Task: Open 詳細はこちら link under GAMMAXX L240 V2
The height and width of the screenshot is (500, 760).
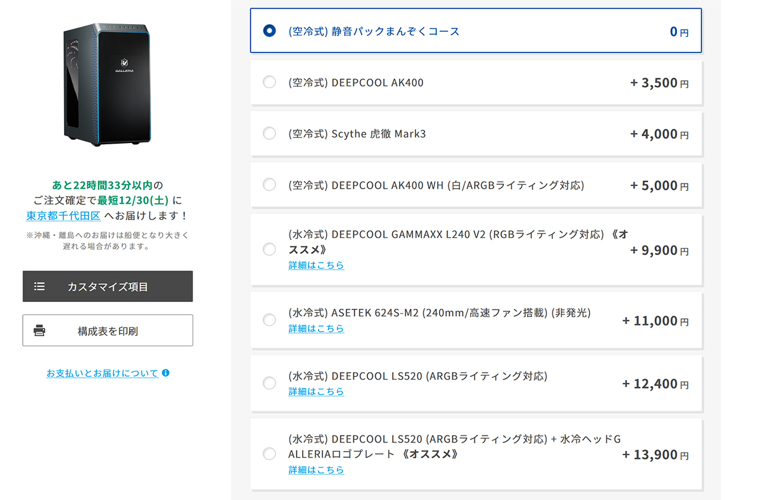Action: coord(316,265)
